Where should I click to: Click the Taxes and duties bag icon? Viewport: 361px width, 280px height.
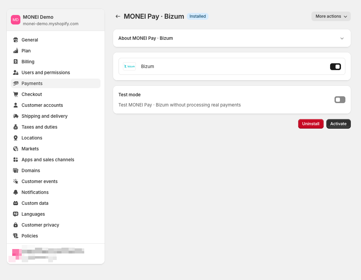[x=16, y=127]
